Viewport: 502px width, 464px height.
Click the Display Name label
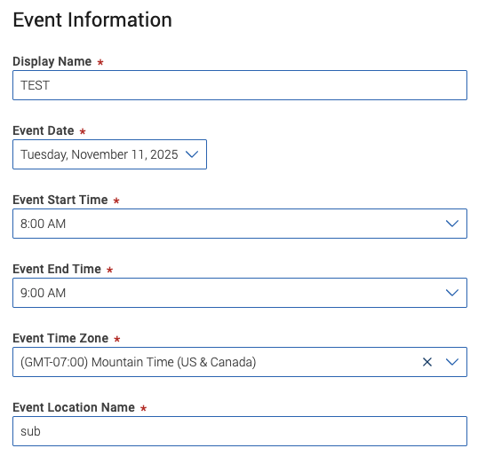52,61
